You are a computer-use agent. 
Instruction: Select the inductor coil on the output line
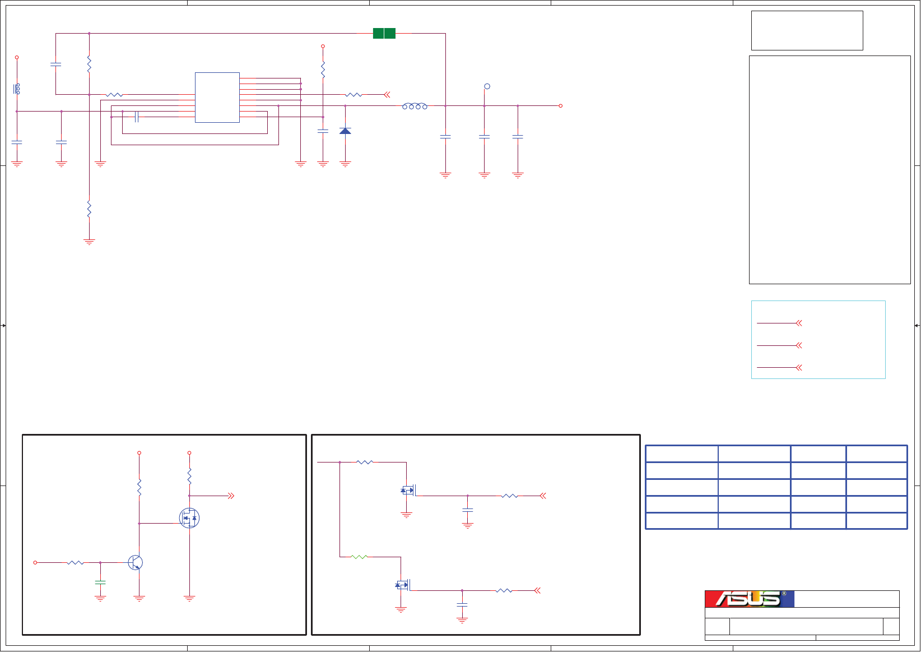pyautogui.click(x=415, y=106)
